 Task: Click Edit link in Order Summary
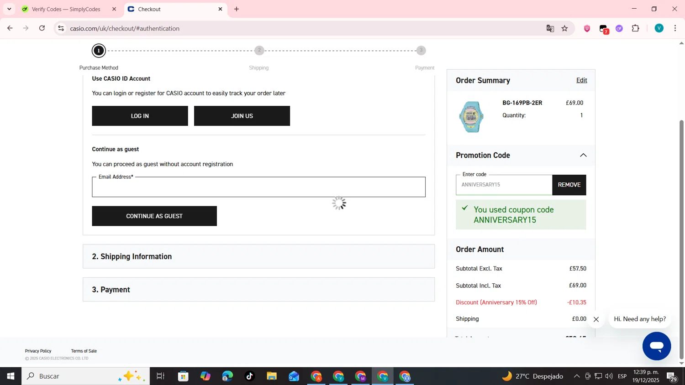click(581, 80)
